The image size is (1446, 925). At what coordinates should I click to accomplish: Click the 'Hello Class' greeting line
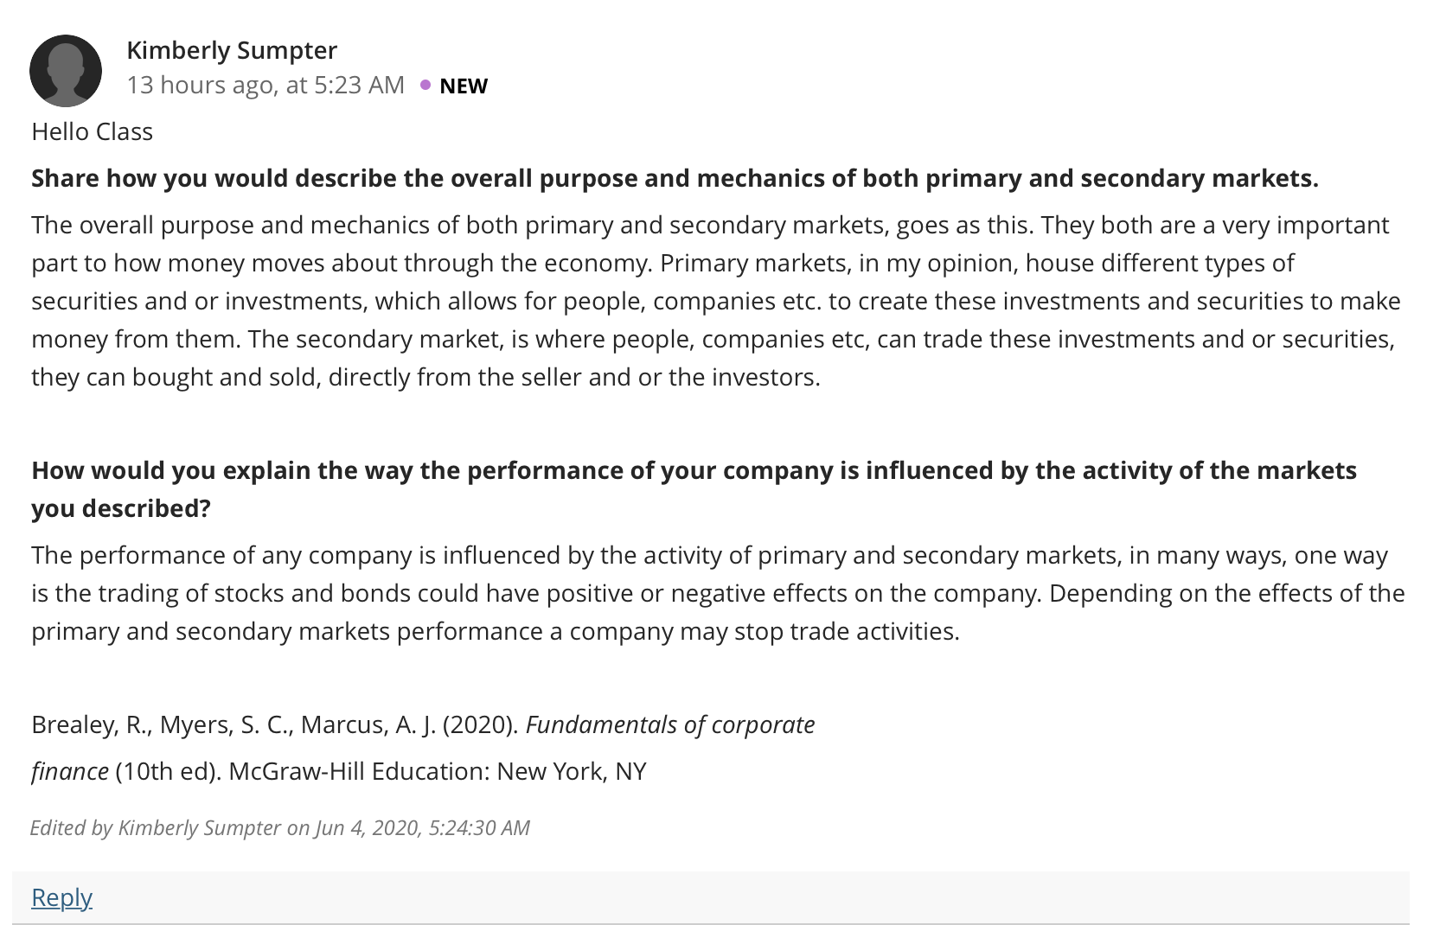[x=92, y=131]
